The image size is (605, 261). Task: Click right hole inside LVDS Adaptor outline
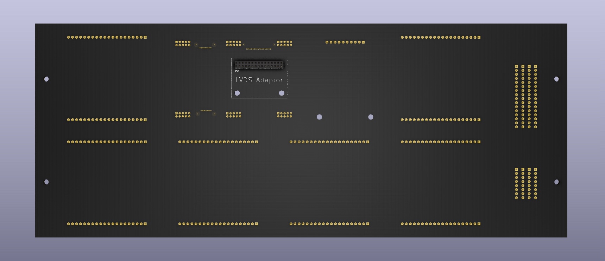click(282, 93)
